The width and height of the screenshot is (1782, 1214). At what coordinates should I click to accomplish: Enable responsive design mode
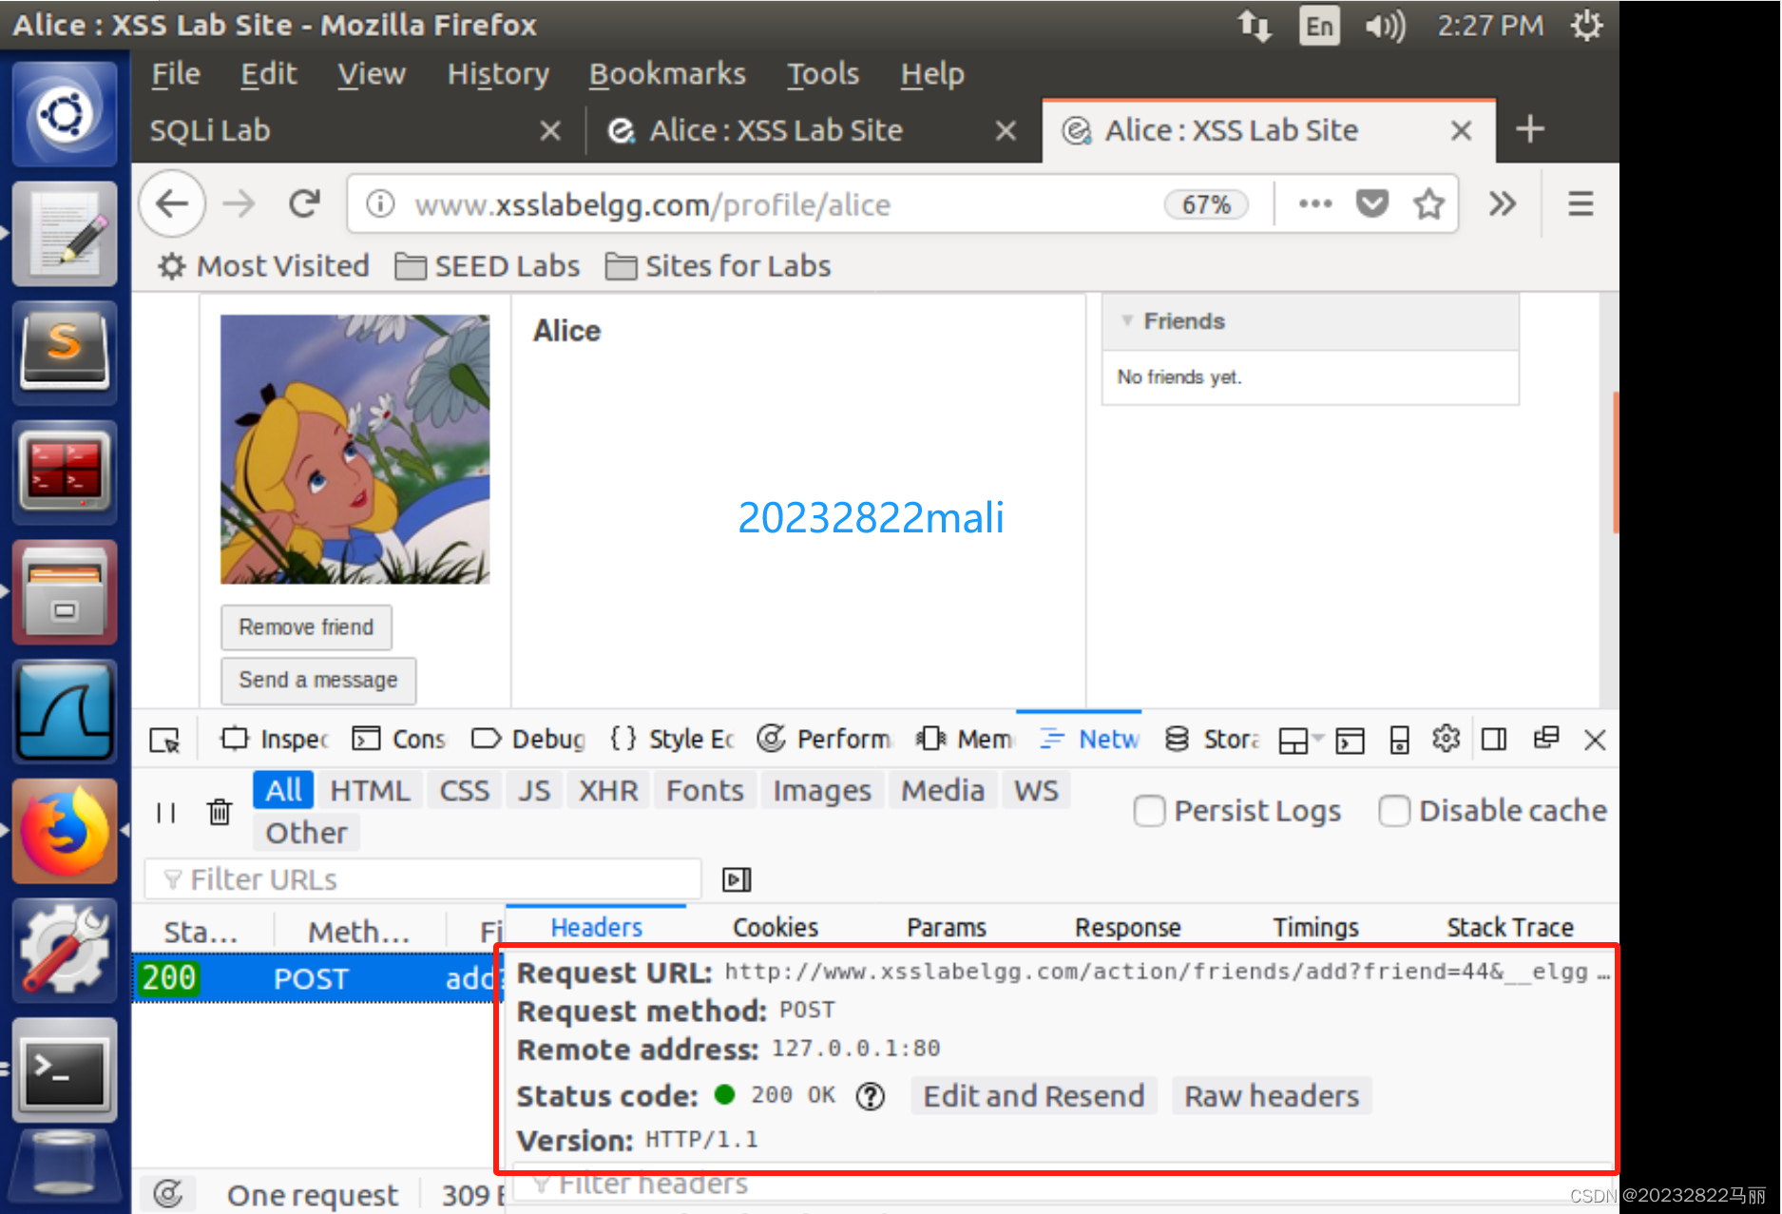click(x=1399, y=740)
